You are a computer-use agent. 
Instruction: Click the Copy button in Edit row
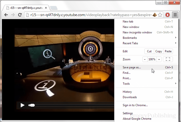pyautogui.click(x=159, y=51)
